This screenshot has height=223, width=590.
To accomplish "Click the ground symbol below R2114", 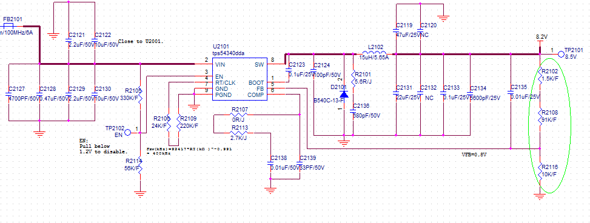I will [x=140, y=195].
